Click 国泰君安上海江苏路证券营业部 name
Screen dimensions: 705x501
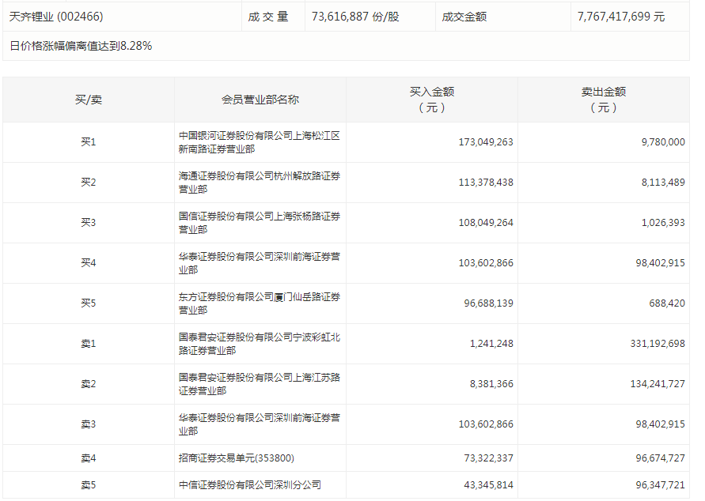pyautogui.click(x=260, y=384)
